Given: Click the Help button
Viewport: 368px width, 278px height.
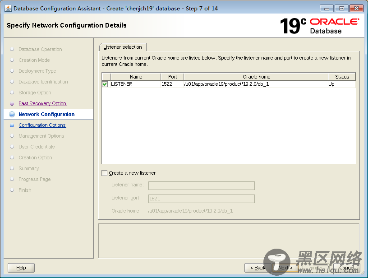Looking at the screenshot, I should click(21, 268).
